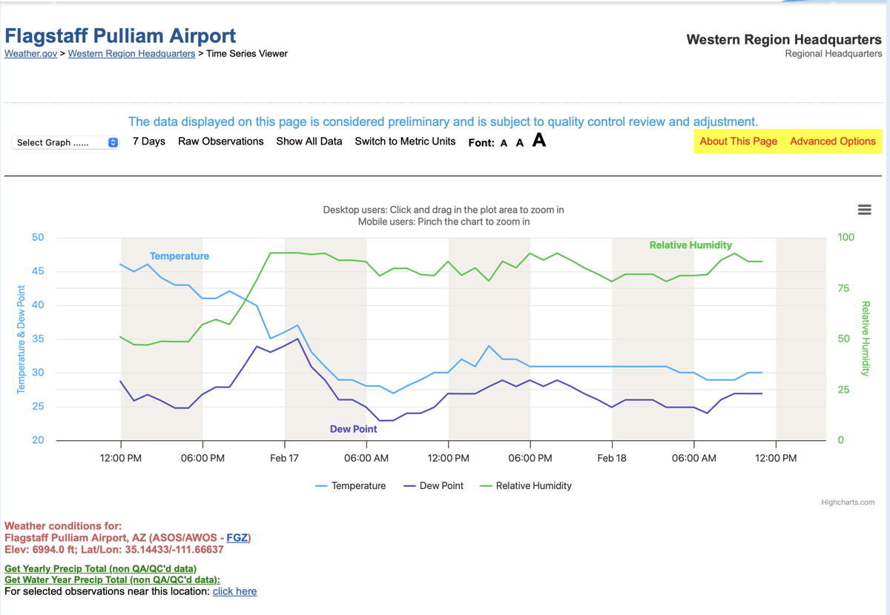
Task: Switch to Metric Units
Action: coord(405,142)
